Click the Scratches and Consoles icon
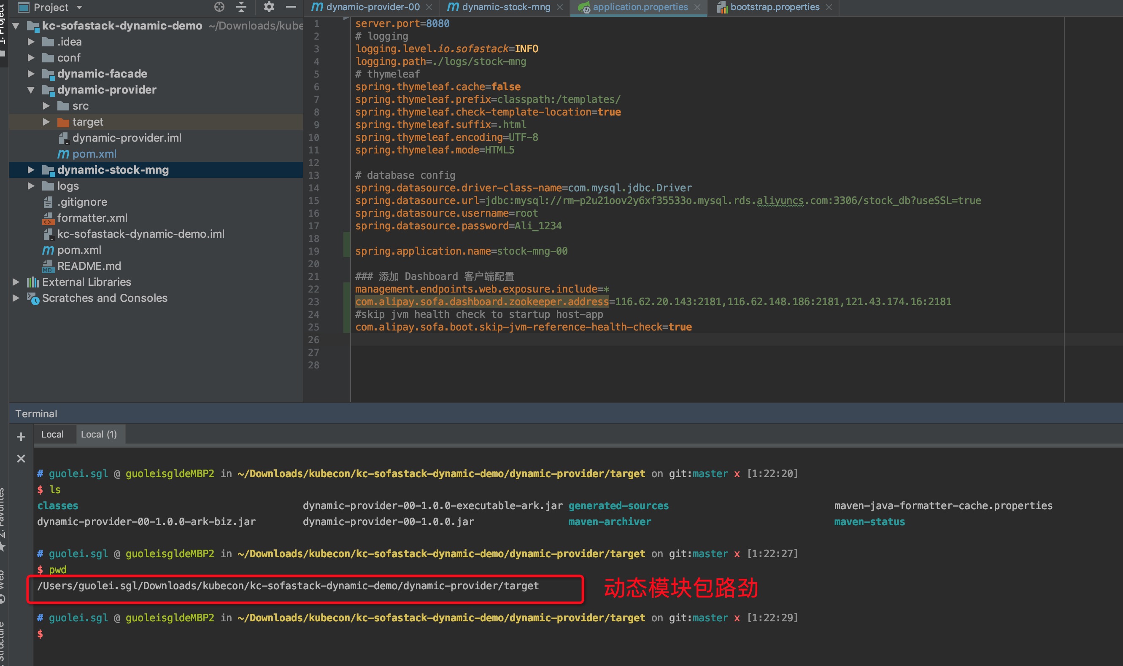The width and height of the screenshot is (1123, 666). [x=33, y=298]
